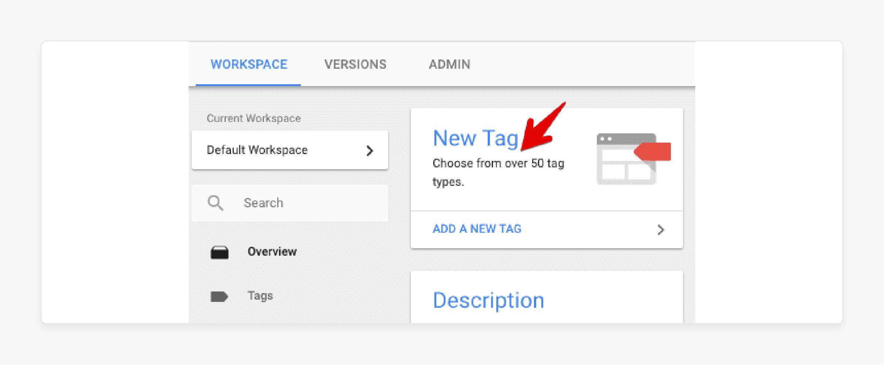Open the Default Workspace selector
The image size is (884, 365).
coord(290,150)
